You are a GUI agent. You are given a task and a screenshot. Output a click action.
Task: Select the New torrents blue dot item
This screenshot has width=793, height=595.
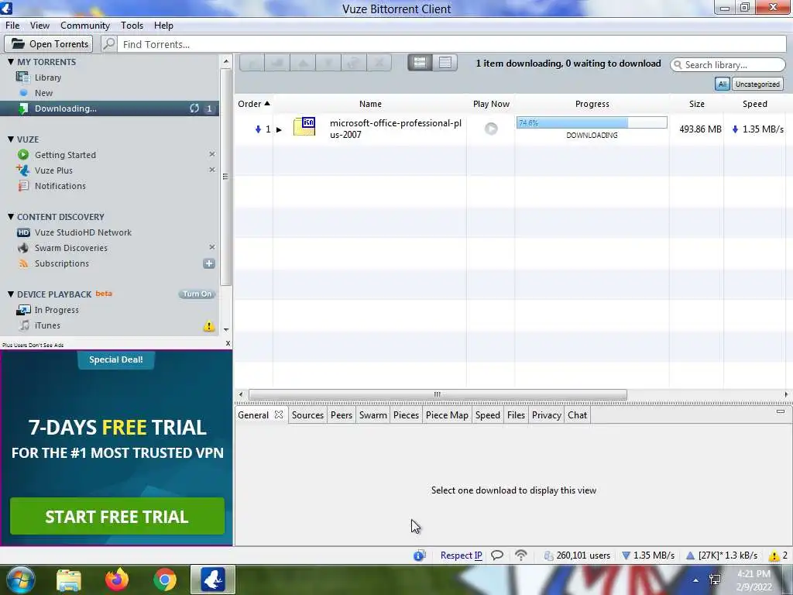23,93
